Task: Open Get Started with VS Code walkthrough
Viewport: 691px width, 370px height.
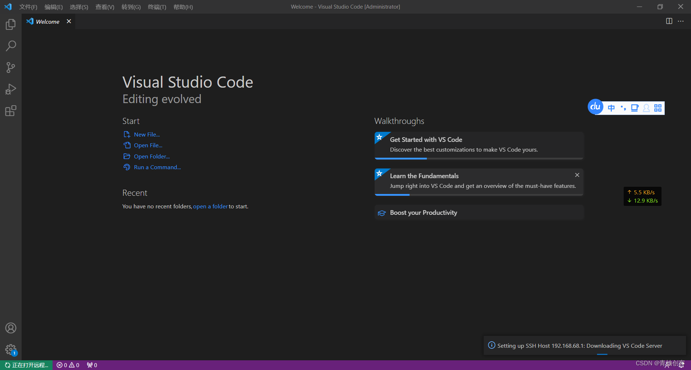Action: coord(479,145)
